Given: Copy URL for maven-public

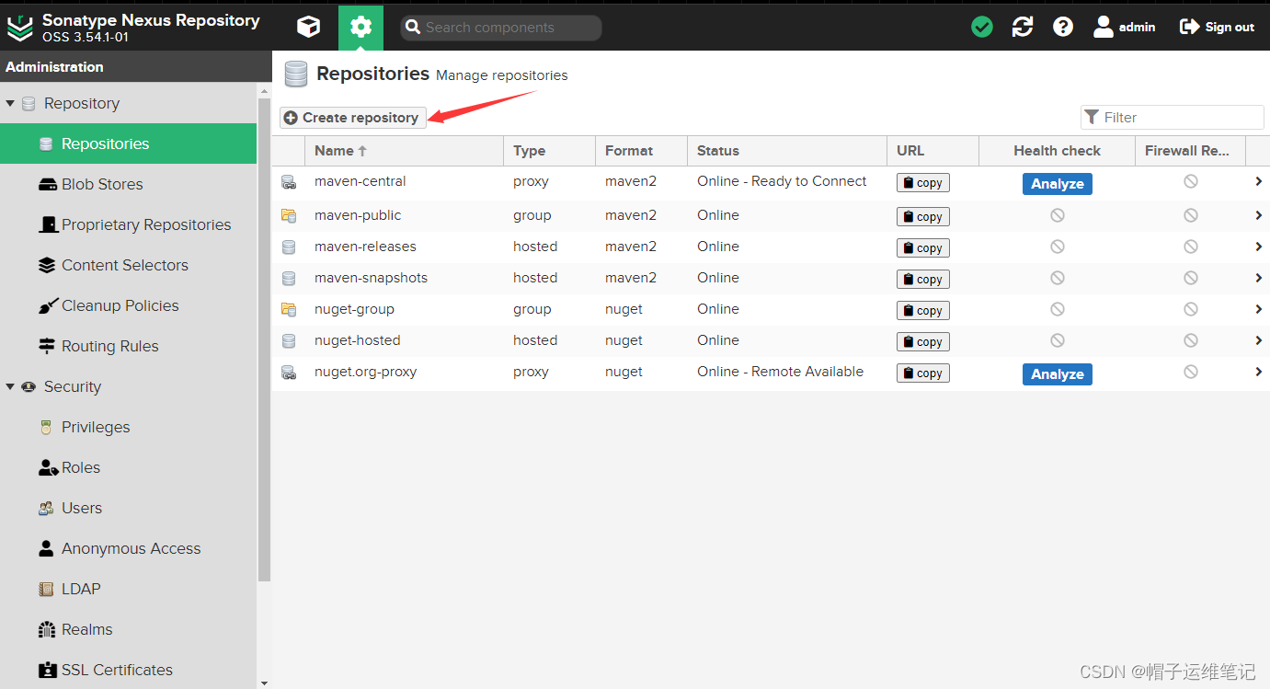Looking at the screenshot, I should coord(923,217).
